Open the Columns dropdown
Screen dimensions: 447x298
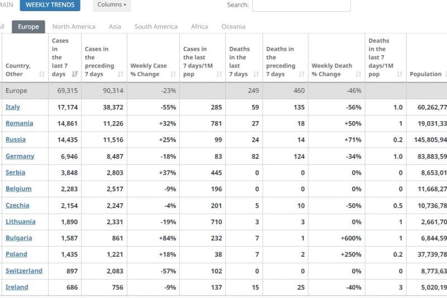(111, 5)
